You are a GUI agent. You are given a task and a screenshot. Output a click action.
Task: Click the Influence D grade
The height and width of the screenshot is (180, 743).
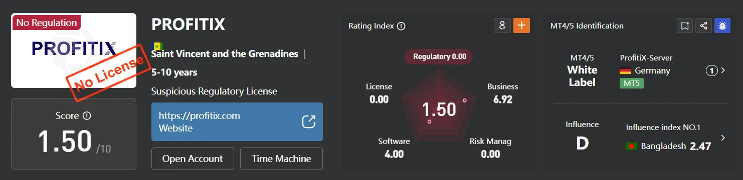[x=582, y=143]
